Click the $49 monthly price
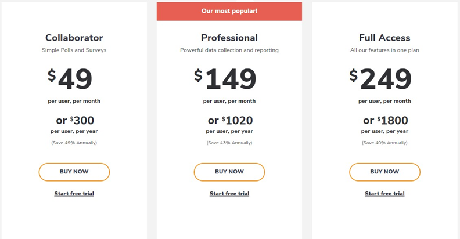The height and width of the screenshot is (239, 460). [x=71, y=79]
